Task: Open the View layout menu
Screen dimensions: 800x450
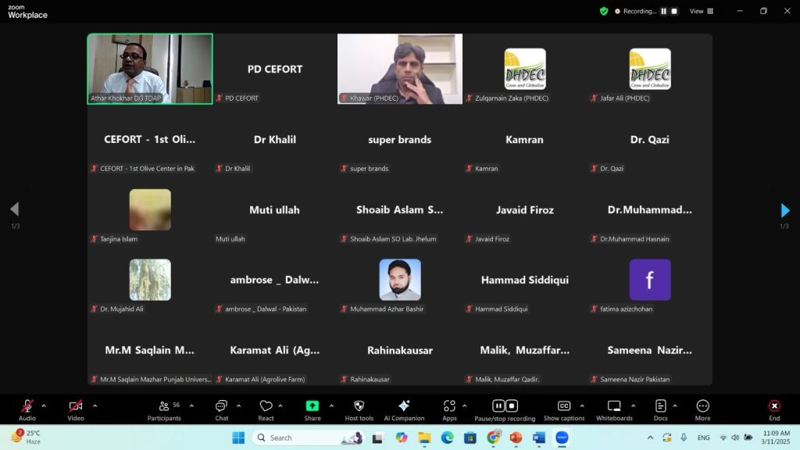Action: coord(701,11)
